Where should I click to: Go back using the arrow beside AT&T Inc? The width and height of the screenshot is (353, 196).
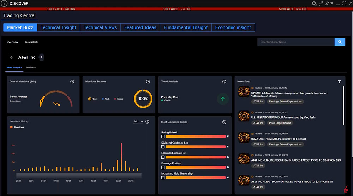tap(12, 57)
